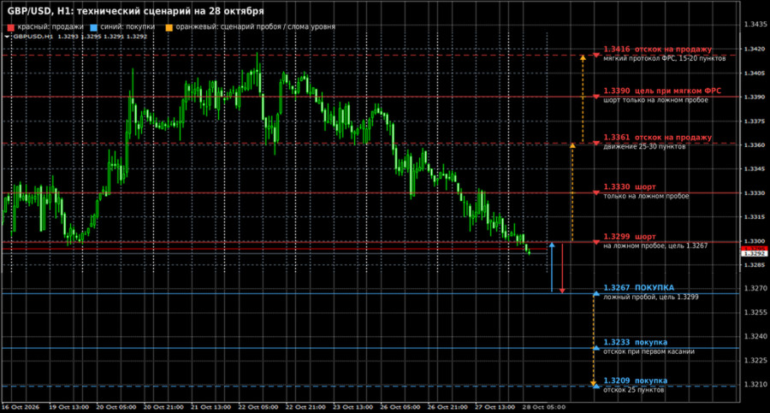Click '26 Oct 05:00' on the time axis
Viewport: 770px width, 413px height.
tap(400, 407)
